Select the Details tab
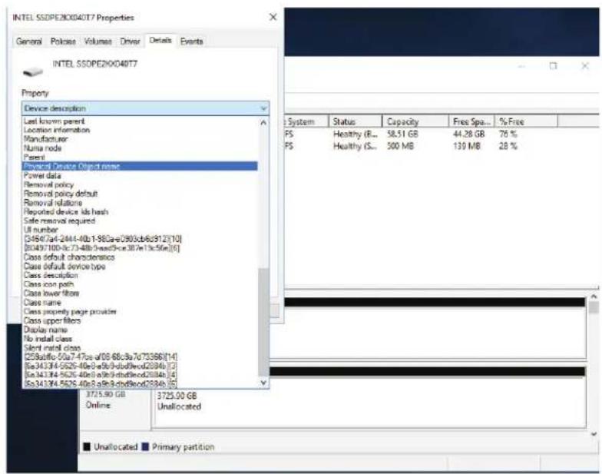 coord(160,40)
